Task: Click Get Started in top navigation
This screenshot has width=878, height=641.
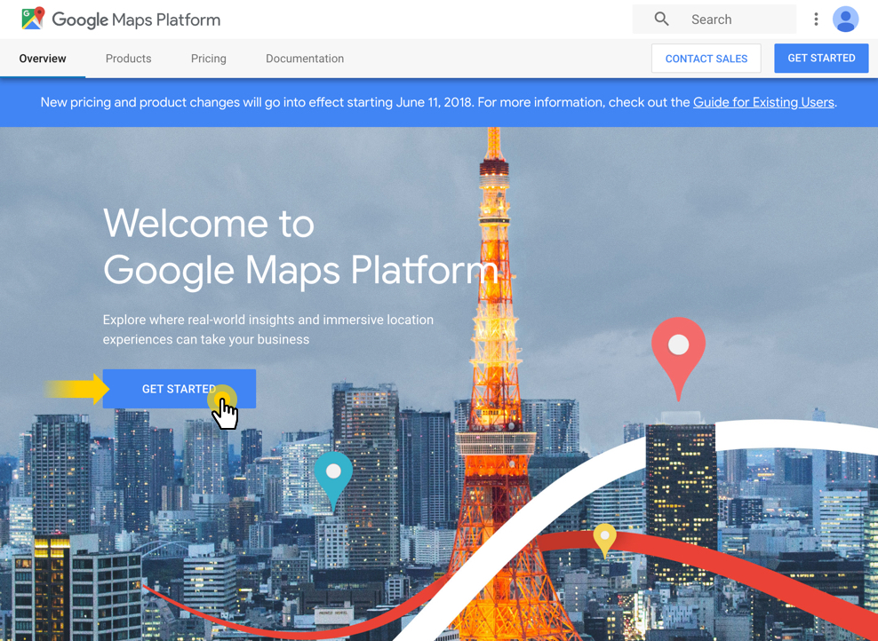Action: click(x=821, y=59)
